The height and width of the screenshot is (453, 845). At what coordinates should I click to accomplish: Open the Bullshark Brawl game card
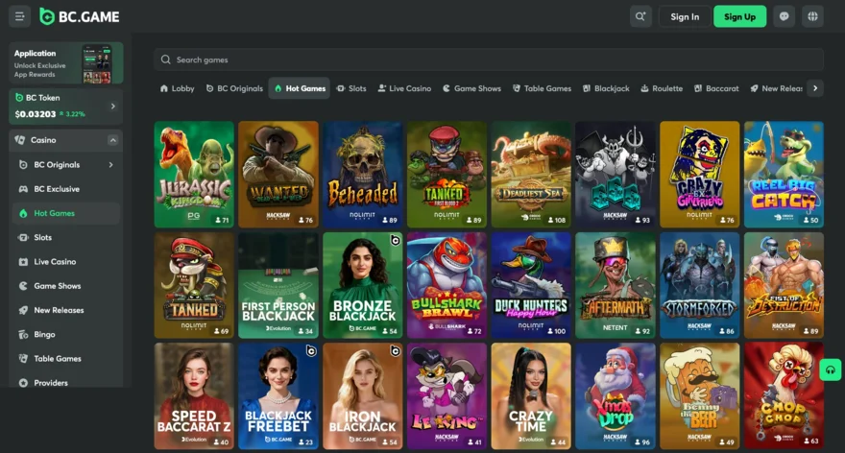(447, 285)
